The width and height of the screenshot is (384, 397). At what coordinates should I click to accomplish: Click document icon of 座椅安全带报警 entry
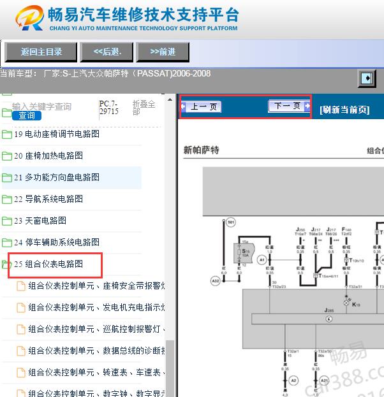point(21,286)
